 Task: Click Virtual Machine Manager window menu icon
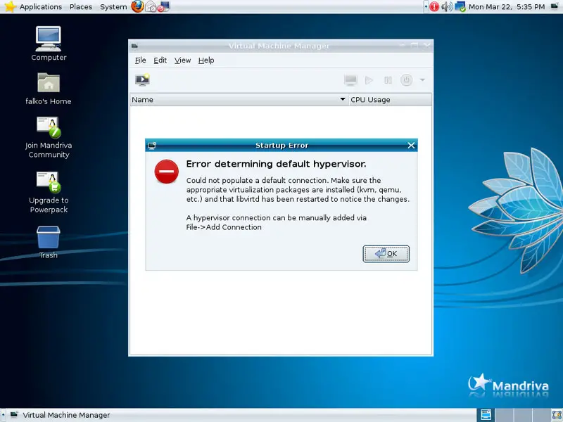point(134,46)
